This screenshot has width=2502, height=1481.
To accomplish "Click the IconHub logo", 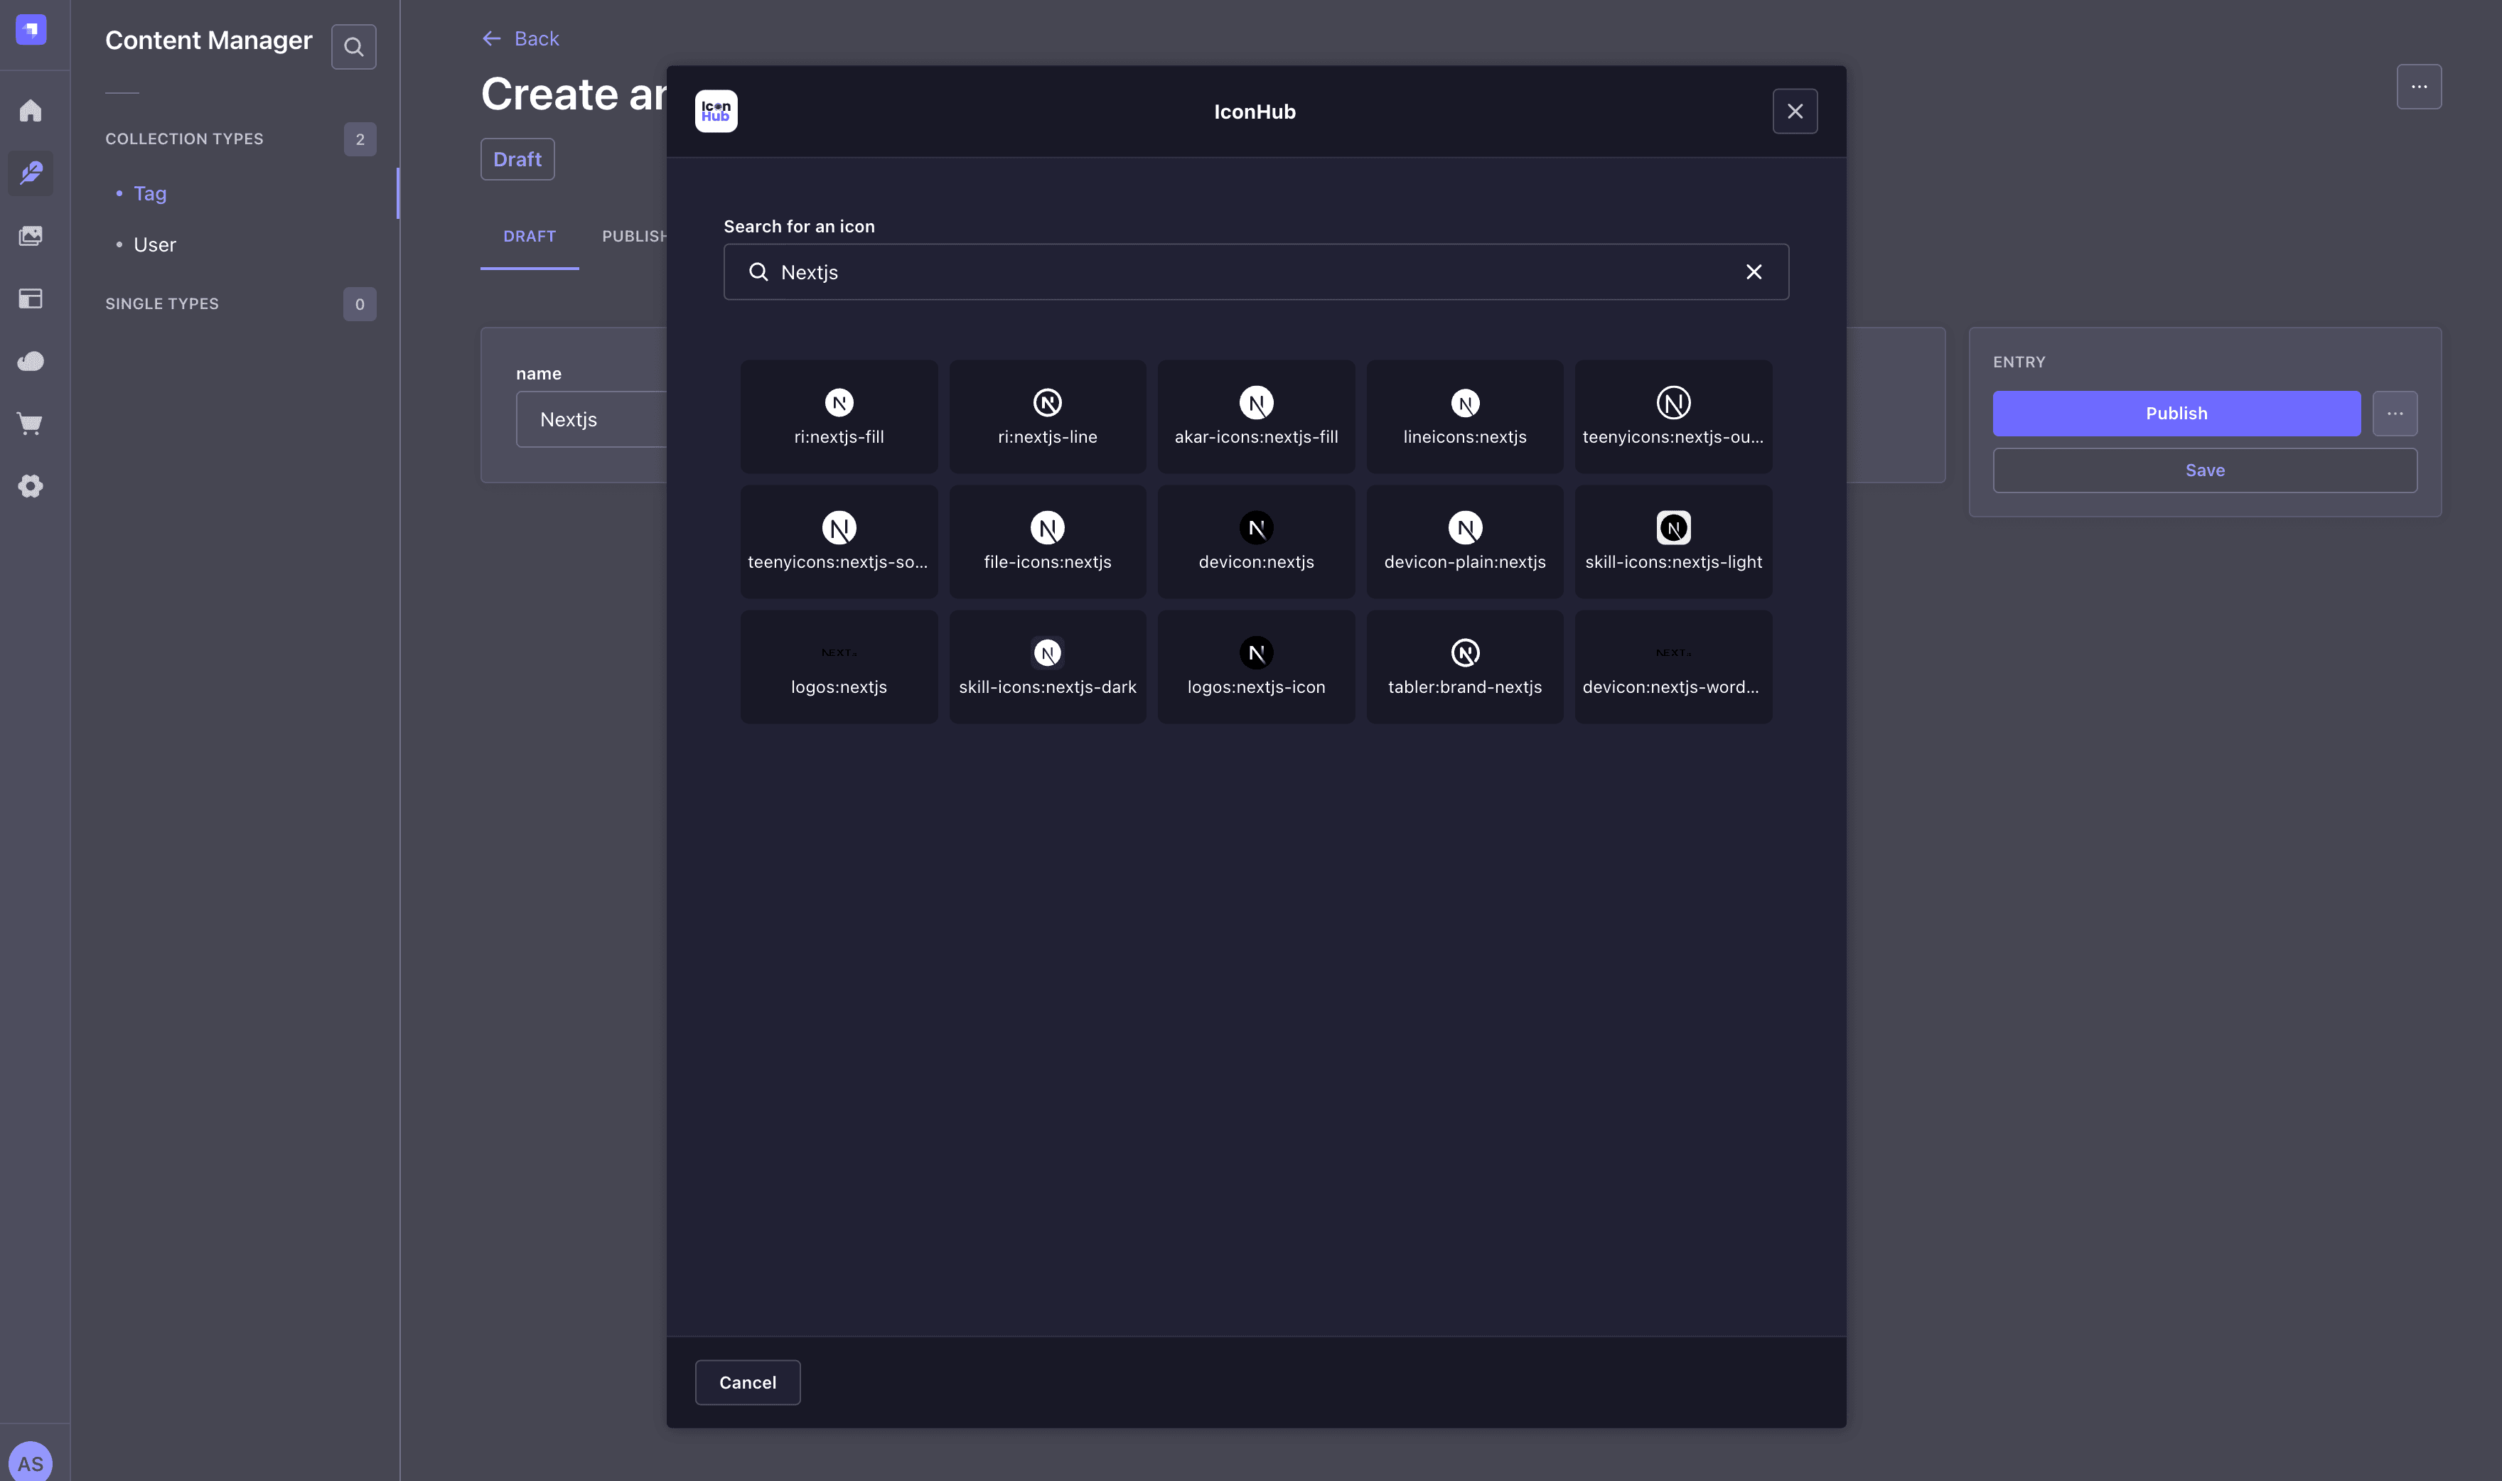I will pos(716,111).
